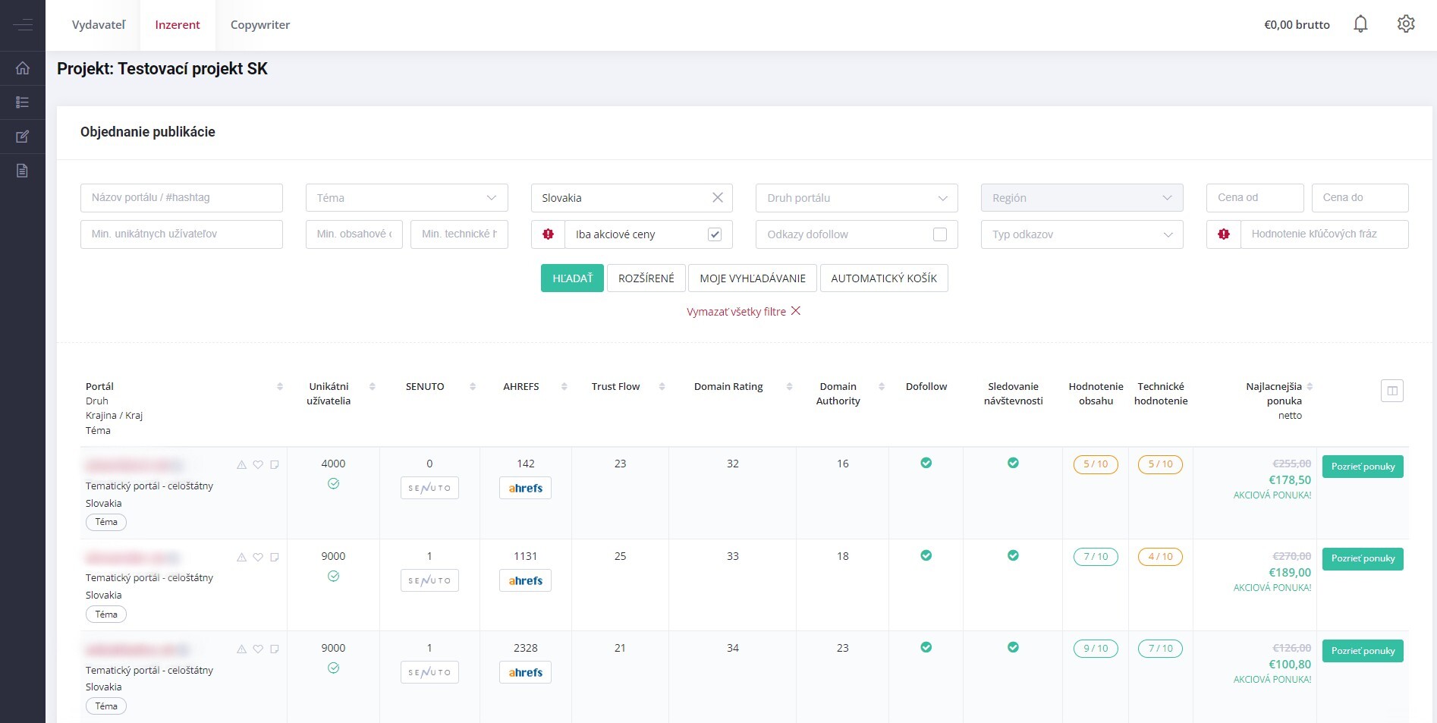Screen dimensions: 1437x723
Task: View offers for the €189,00 portal
Action: click(1363, 559)
